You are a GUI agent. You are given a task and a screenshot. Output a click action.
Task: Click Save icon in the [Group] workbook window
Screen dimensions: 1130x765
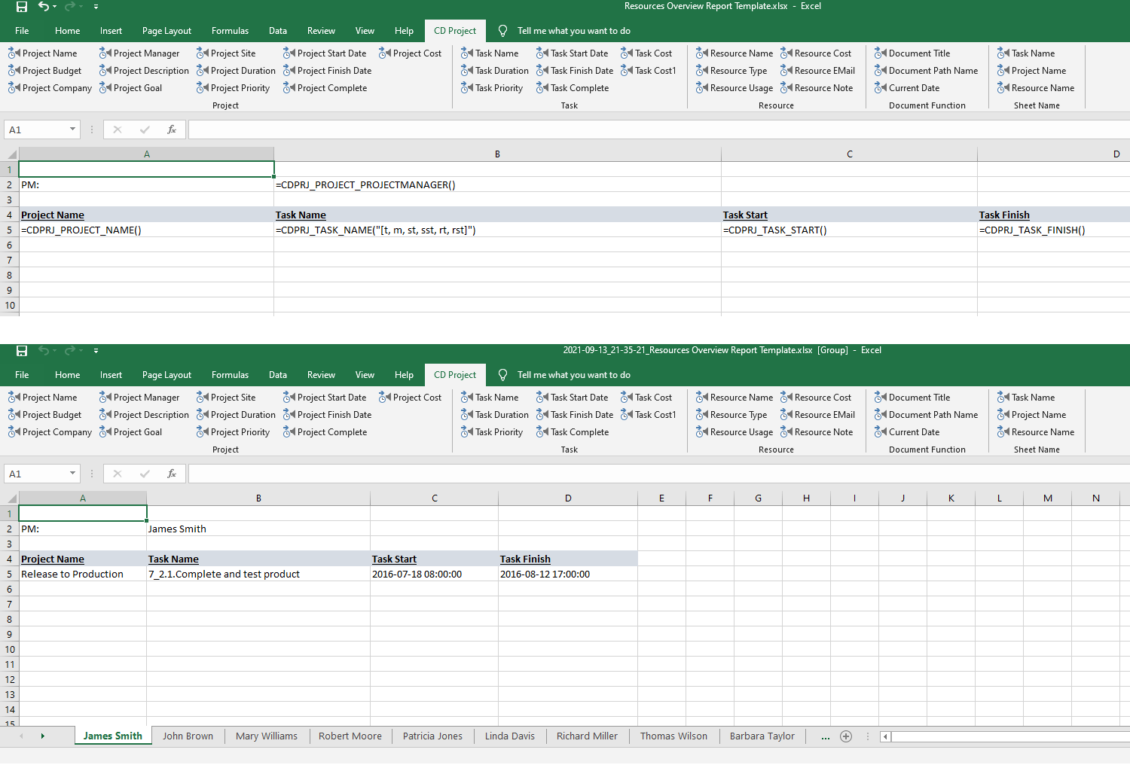coord(22,351)
